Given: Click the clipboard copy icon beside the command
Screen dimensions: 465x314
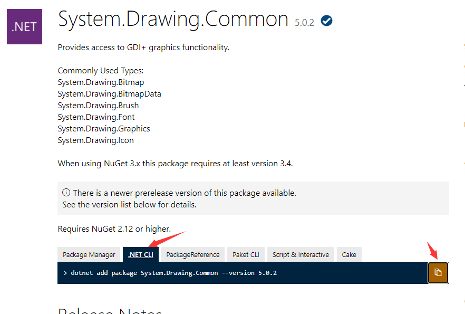Looking at the screenshot, I should coord(438,273).
